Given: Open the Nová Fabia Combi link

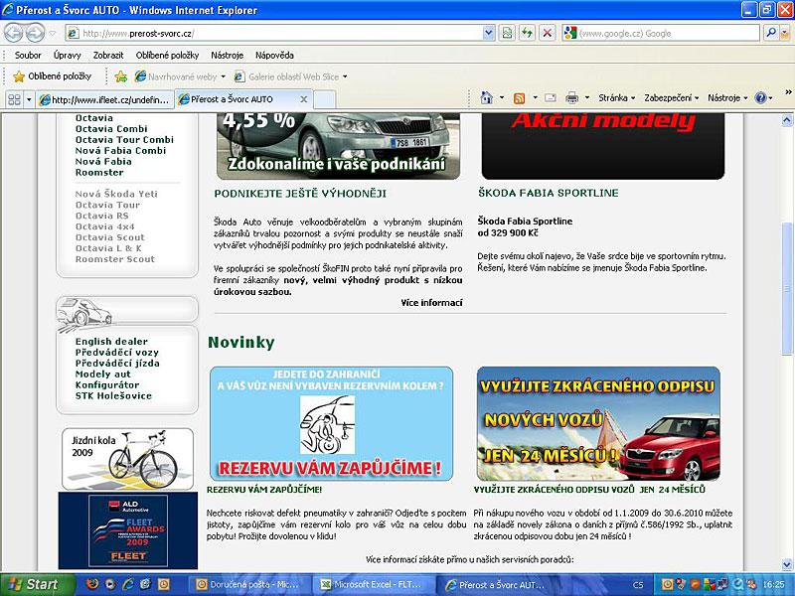Looking at the screenshot, I should click(120, 151).
